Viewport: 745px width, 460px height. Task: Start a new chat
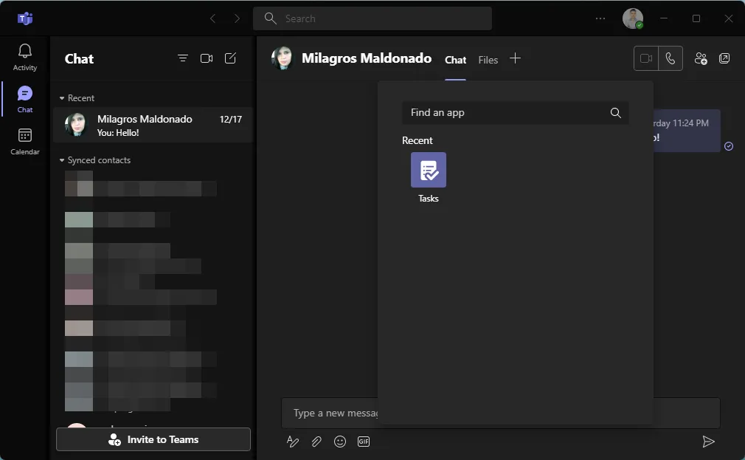(230, 59)
